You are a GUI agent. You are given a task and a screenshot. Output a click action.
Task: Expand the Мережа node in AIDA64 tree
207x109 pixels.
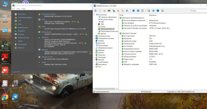[x=94, y=50]
